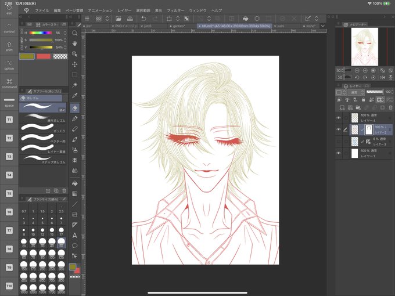Select the ベクター用 eraser sub tool
The height and width of the screenshot is (296, 395).
pyautogui.click(x=43, y=138)
